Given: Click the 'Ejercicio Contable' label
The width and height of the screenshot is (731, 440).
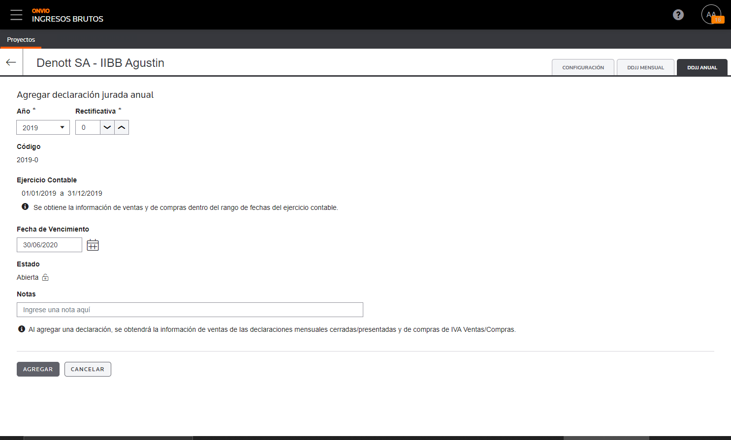Looking at the screenshot, I should (x=47, y=180).
